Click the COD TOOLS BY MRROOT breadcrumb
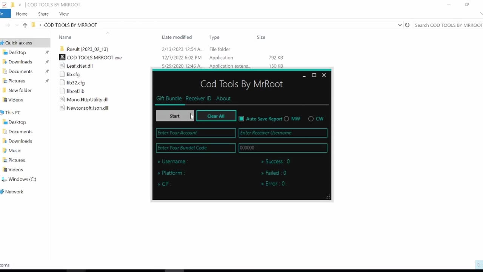This screenshot has width=483, height=272. (x=71, y=25)
